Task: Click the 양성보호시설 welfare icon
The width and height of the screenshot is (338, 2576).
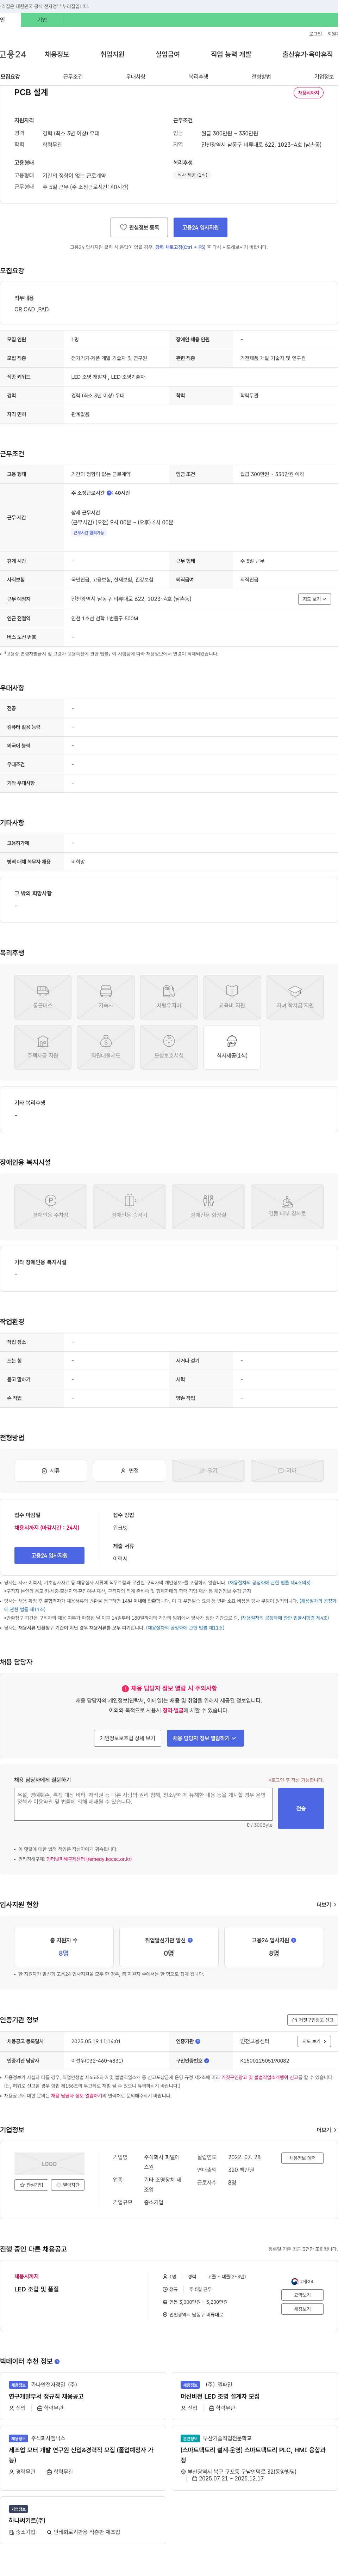Action: click(x=169, y=1047)
